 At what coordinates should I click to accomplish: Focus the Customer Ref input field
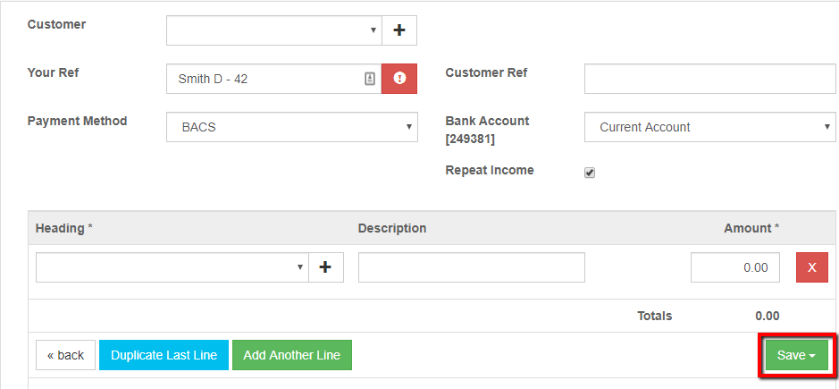point(709,79)
